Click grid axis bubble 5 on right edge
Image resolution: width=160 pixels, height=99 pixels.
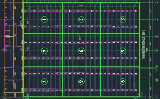tap(157, 2)
